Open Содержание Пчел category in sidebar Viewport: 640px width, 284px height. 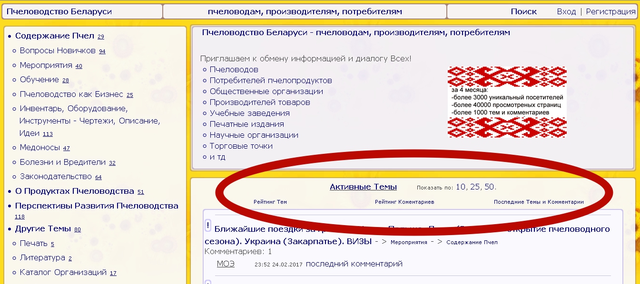[x=55, y=36]
